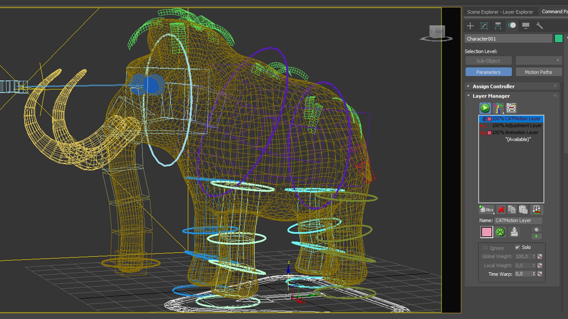The width and height of the screenshot is (568, 319).
Task: Open the Selection Level dropdown
Action: pos(538,61)
